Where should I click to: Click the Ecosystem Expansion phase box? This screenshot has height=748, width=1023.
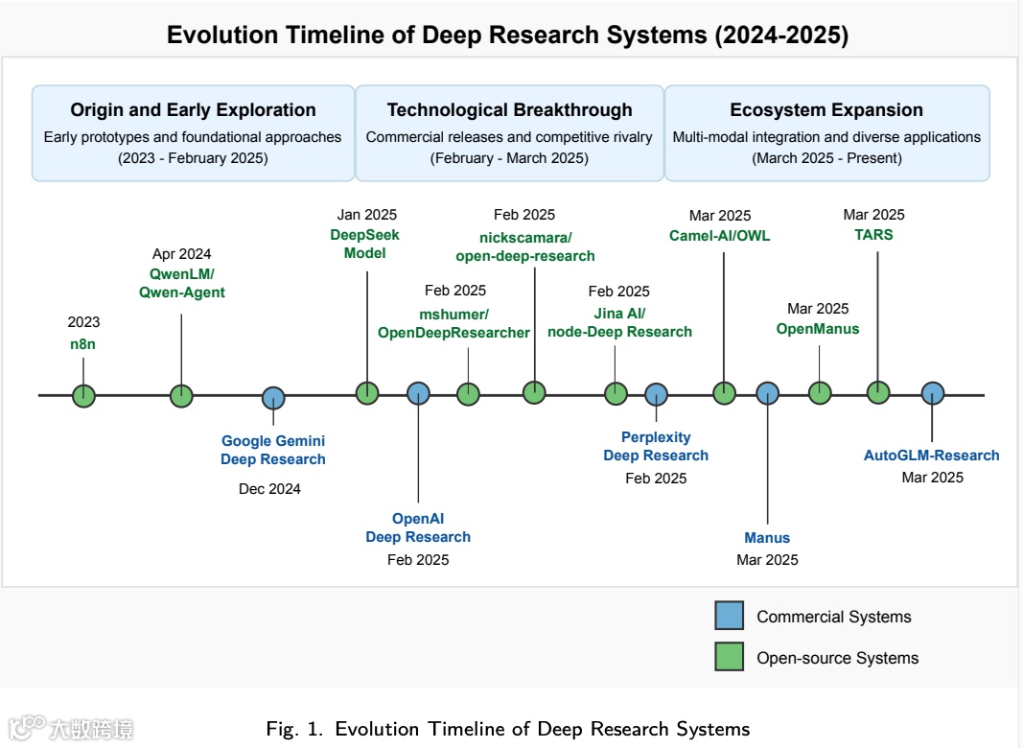827,133
